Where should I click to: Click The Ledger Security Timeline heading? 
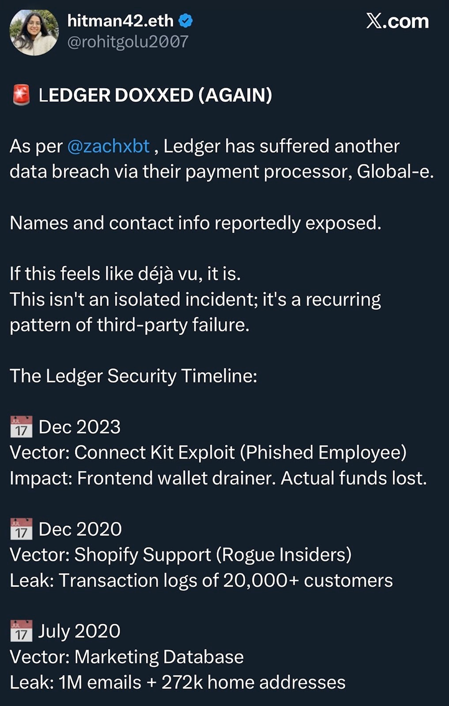click(133, 376)
